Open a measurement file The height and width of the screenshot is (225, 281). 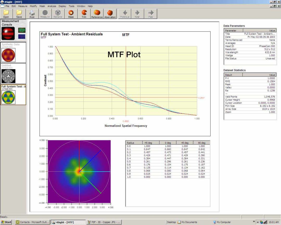(x=6, y=14)
